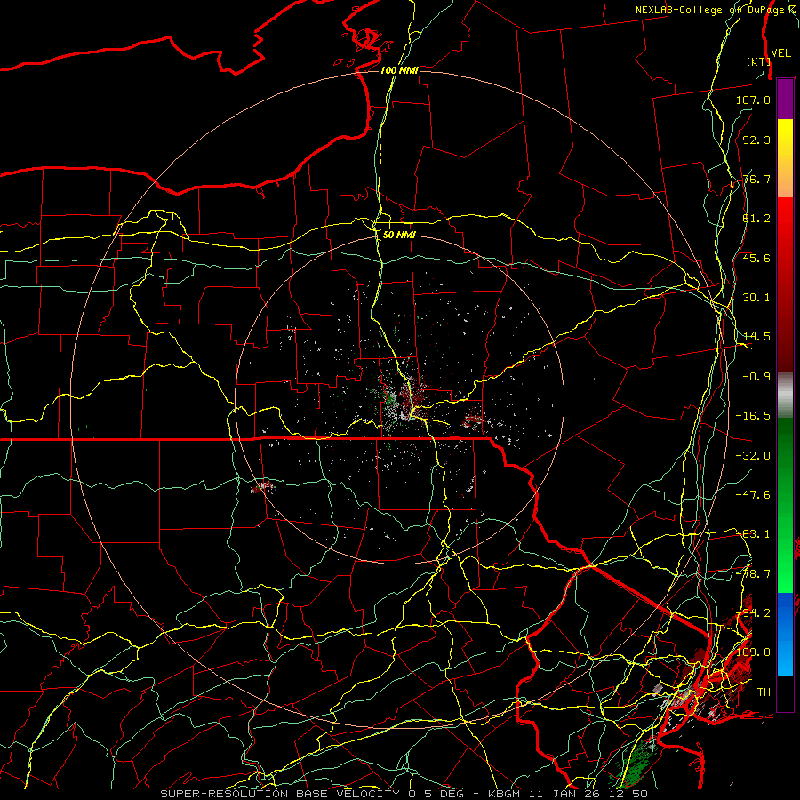Click the -32.0 scale value
The height and width of the screenshot is (800, 800).
point(753,456)
